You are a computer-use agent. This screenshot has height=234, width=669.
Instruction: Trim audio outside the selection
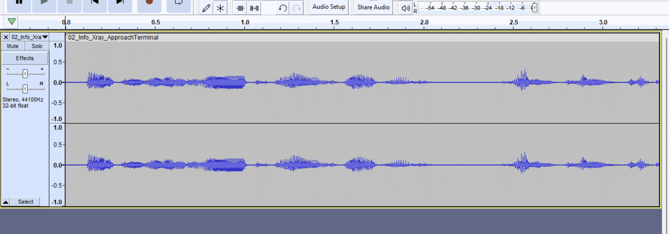click(240, 8)
